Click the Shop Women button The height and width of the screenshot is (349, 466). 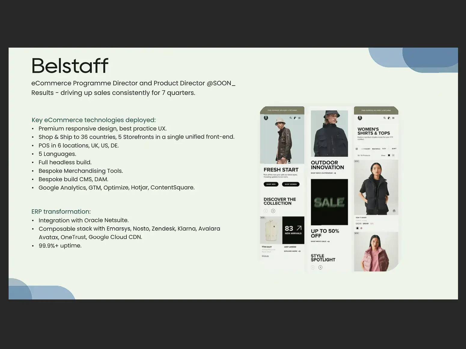(x=291, y=184)
